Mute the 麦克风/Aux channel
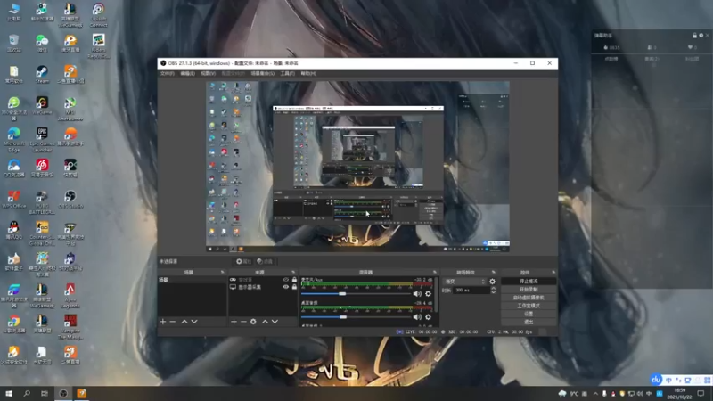This screenshot has width=713, height=401. point(417,294)
